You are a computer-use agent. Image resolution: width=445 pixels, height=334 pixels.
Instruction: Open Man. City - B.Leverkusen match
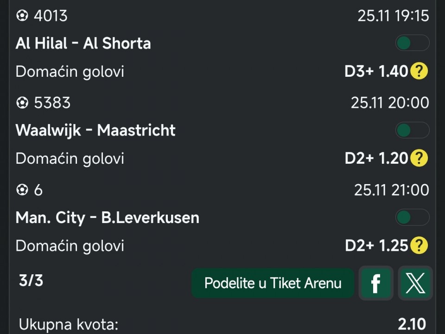108,217
